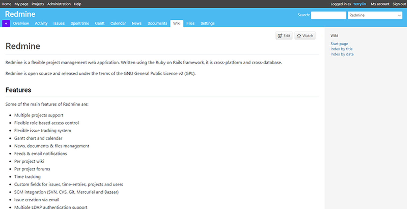Open the Overview tab
Viewport: 407px width, 209px height.
[21, 23]
